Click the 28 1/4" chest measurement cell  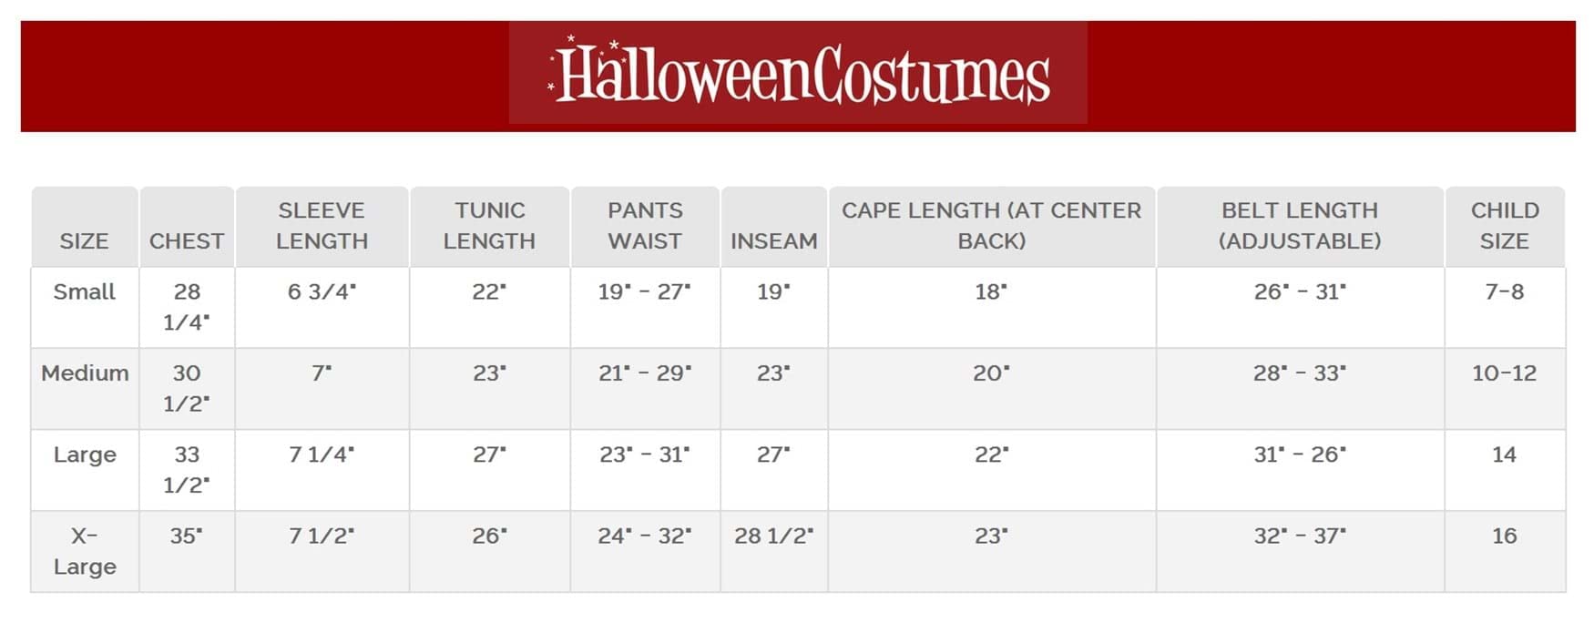point(187,307)
